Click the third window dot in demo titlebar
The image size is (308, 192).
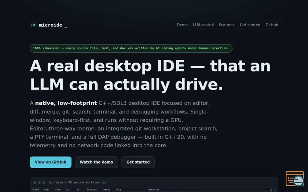point(44,182)
